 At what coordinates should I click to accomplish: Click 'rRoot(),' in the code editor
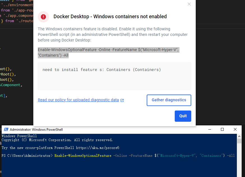click(8, 74)
